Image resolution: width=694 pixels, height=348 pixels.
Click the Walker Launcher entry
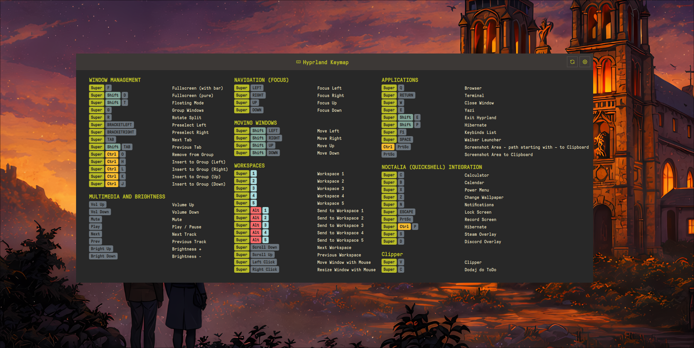[483, 139]
